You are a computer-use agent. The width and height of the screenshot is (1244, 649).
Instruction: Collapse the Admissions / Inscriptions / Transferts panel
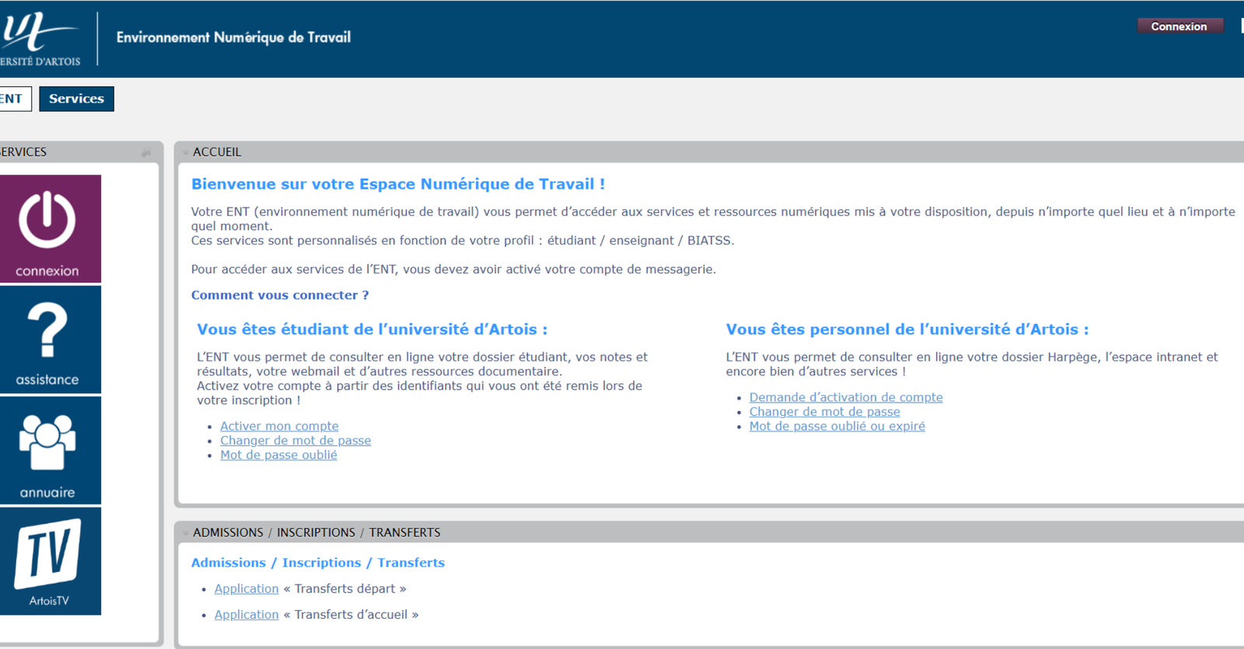point(185,533)
